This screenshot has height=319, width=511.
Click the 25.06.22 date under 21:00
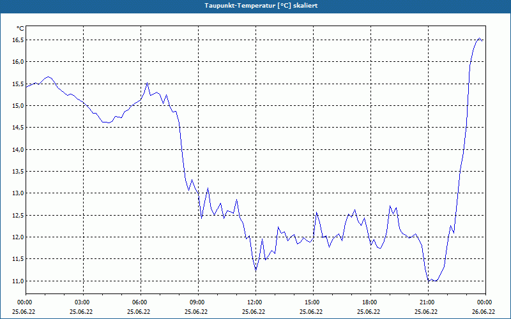click(426, 312)
